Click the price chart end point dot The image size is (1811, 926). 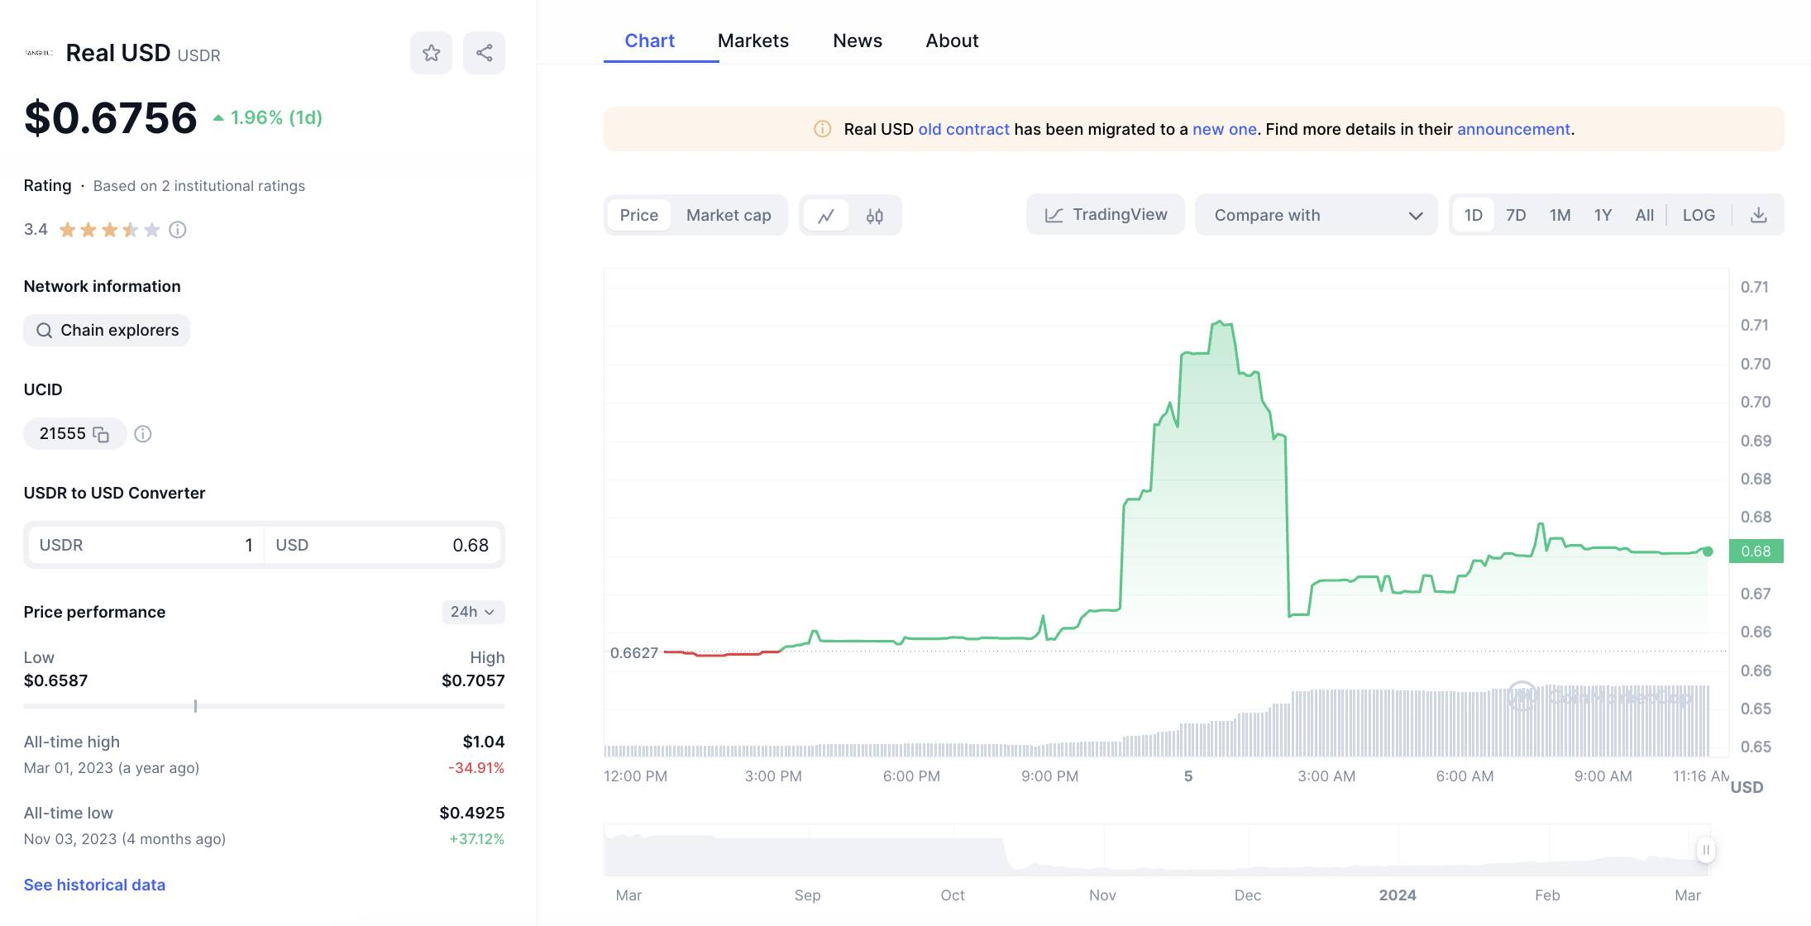(1708, 551)
